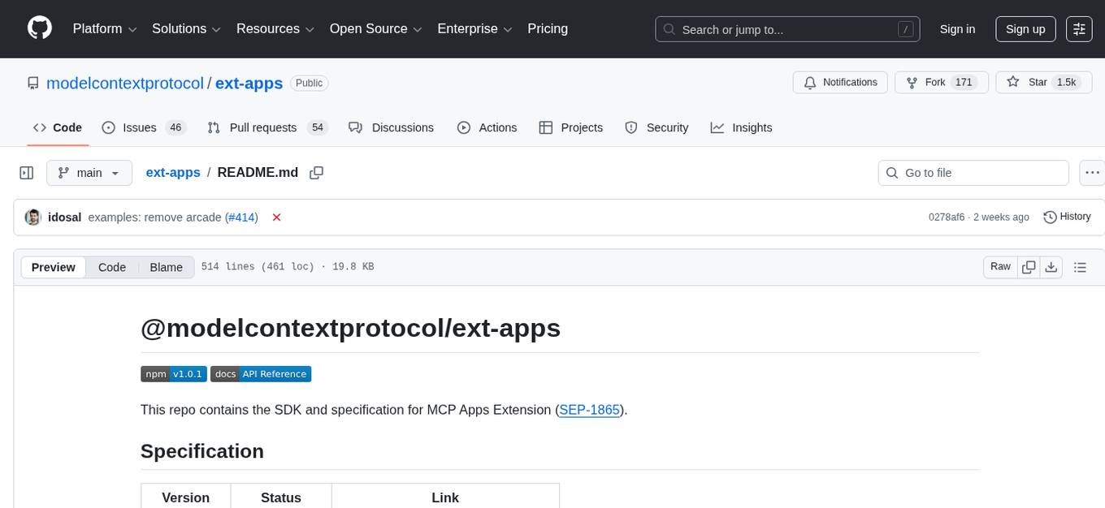Open commit History for README.md
This screenshot has height=508, width=1105.
click(1067, 217)
